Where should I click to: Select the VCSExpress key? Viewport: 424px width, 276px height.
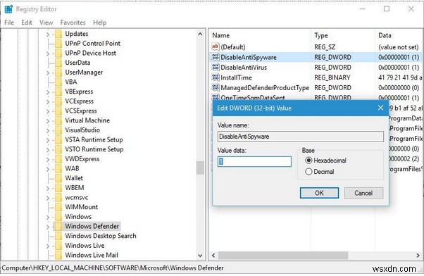pyautogui.click(x=81, y=111)
